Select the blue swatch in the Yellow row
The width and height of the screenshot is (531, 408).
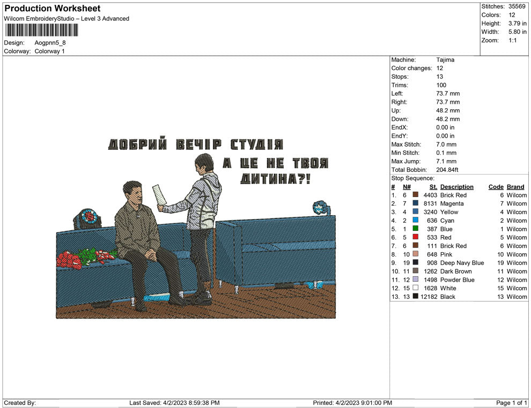click(416, 211)
